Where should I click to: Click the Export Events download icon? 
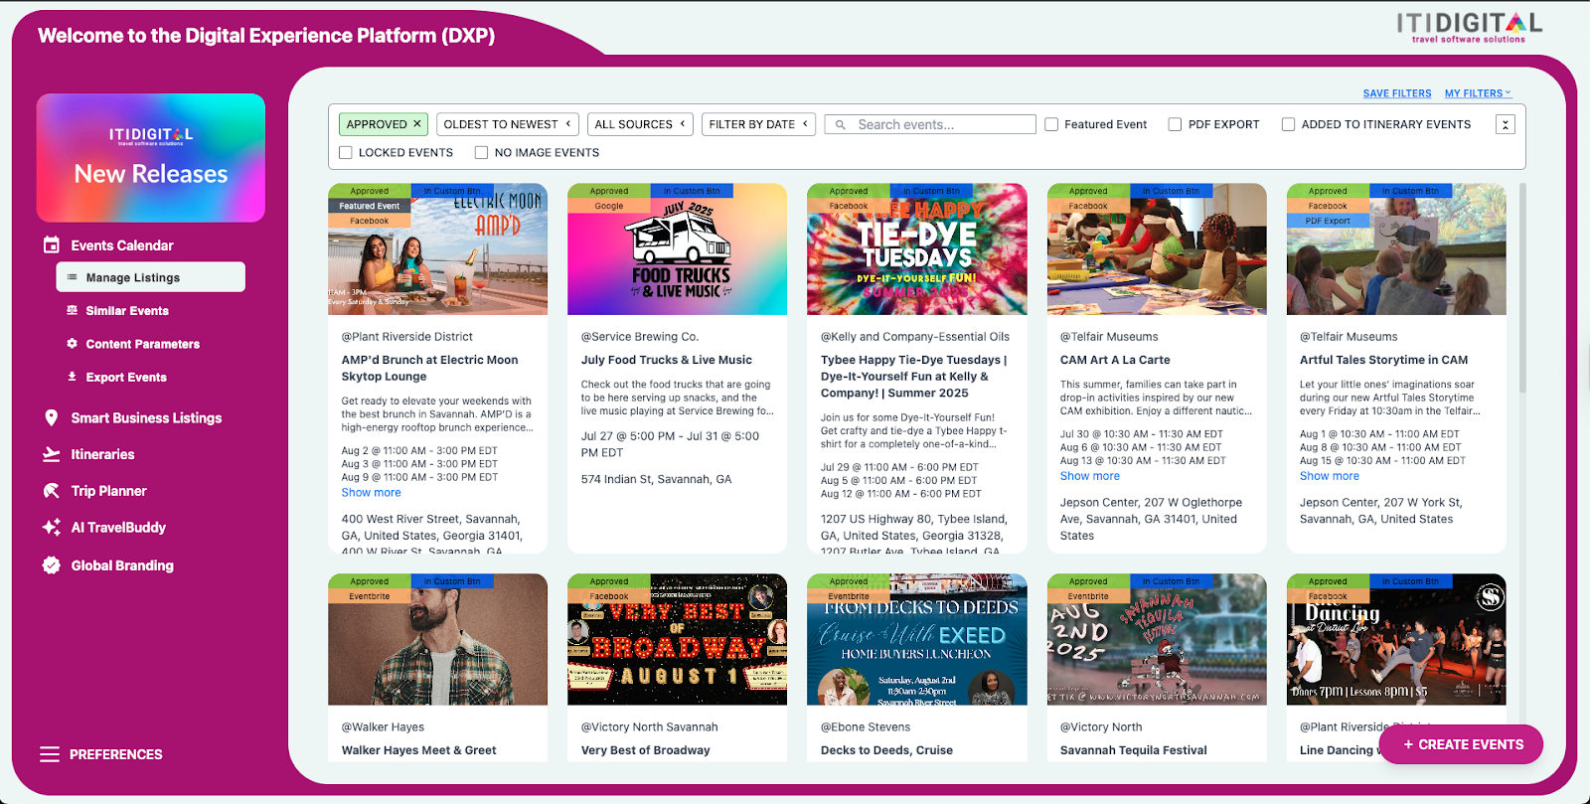pyautogui.click(x=72, y=377)
